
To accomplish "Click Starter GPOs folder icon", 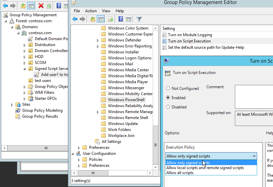I will click(30, 98).
